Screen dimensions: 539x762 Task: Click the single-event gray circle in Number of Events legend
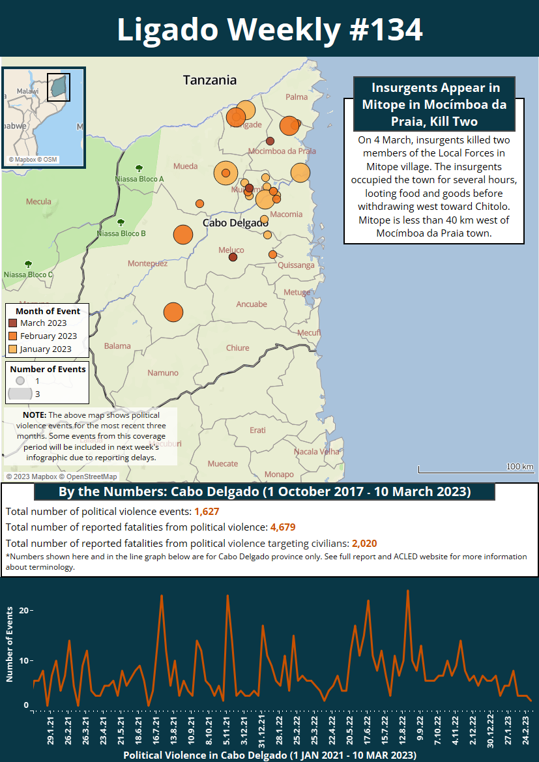(20, 381)
